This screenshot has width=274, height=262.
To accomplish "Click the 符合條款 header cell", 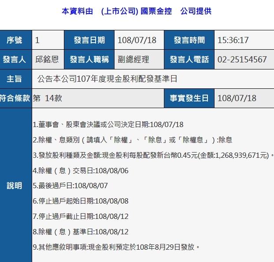I will (16, 98).
